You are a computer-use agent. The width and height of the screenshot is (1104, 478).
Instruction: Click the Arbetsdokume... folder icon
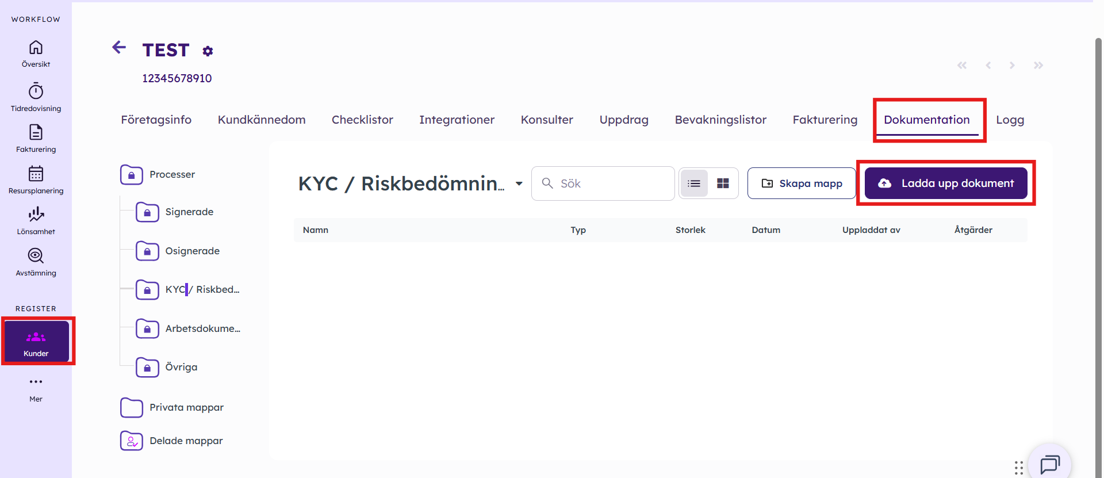[x=147, y=328]
